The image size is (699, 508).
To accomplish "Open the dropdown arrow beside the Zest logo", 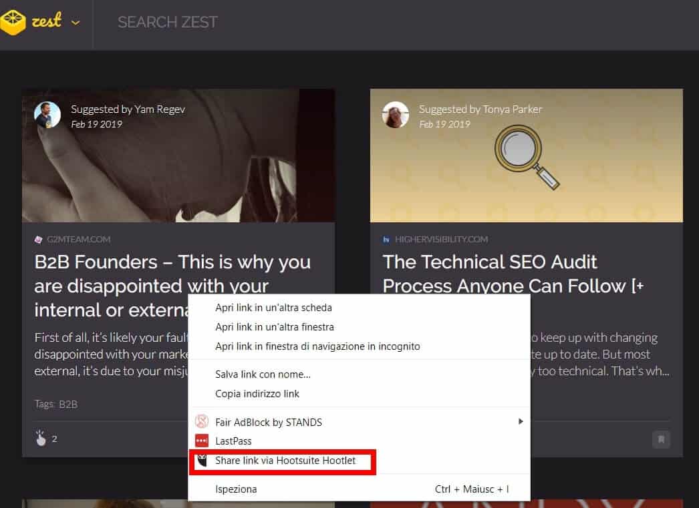I will (x=76, y=22).
